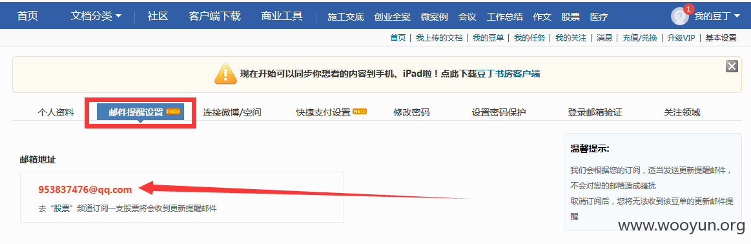
Task: Open the 关注领域 tab
Action: pos(682,113)
